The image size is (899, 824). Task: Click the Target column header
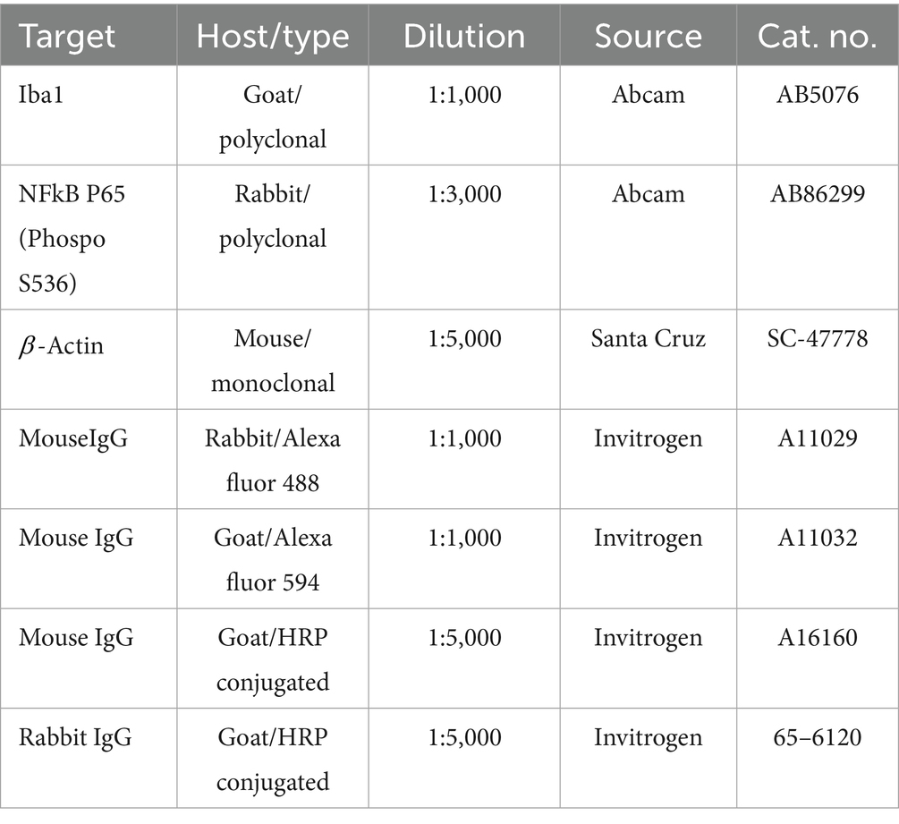67,36
